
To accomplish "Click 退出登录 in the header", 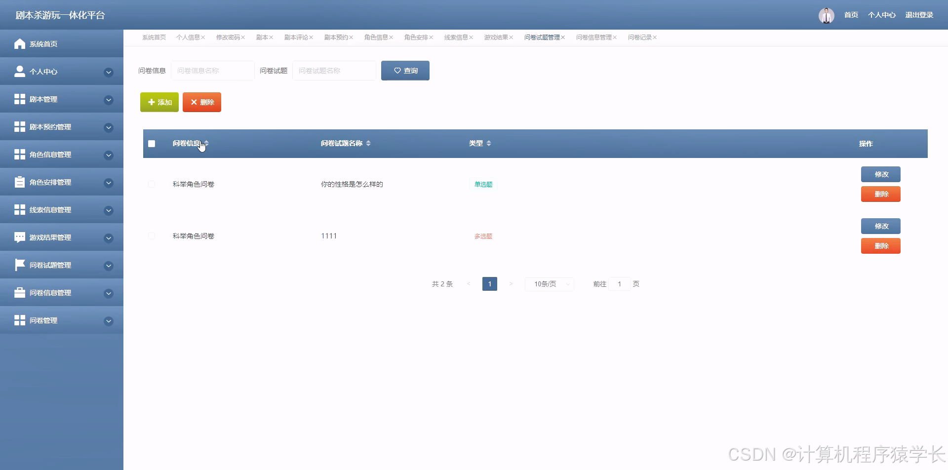I will pos(919,15).
